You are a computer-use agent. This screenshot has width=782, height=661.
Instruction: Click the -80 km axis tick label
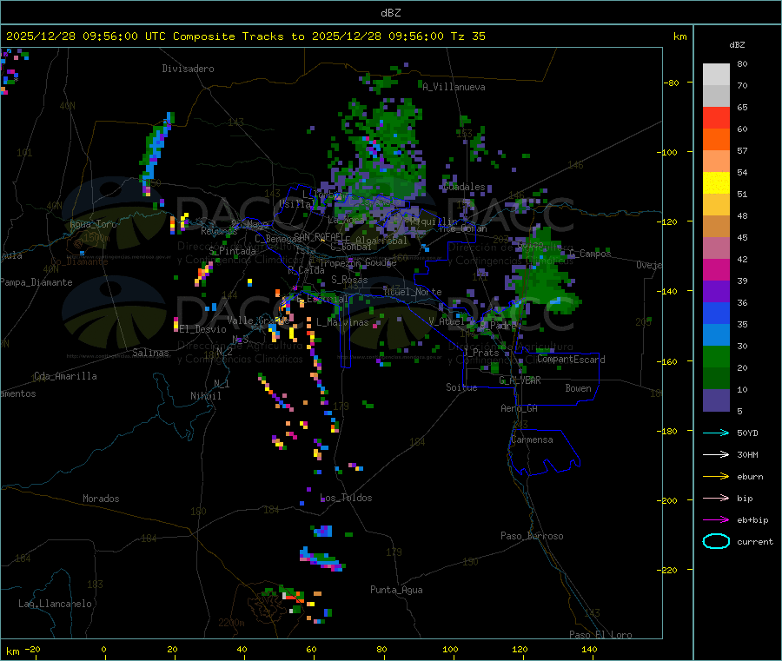(671, 83)
